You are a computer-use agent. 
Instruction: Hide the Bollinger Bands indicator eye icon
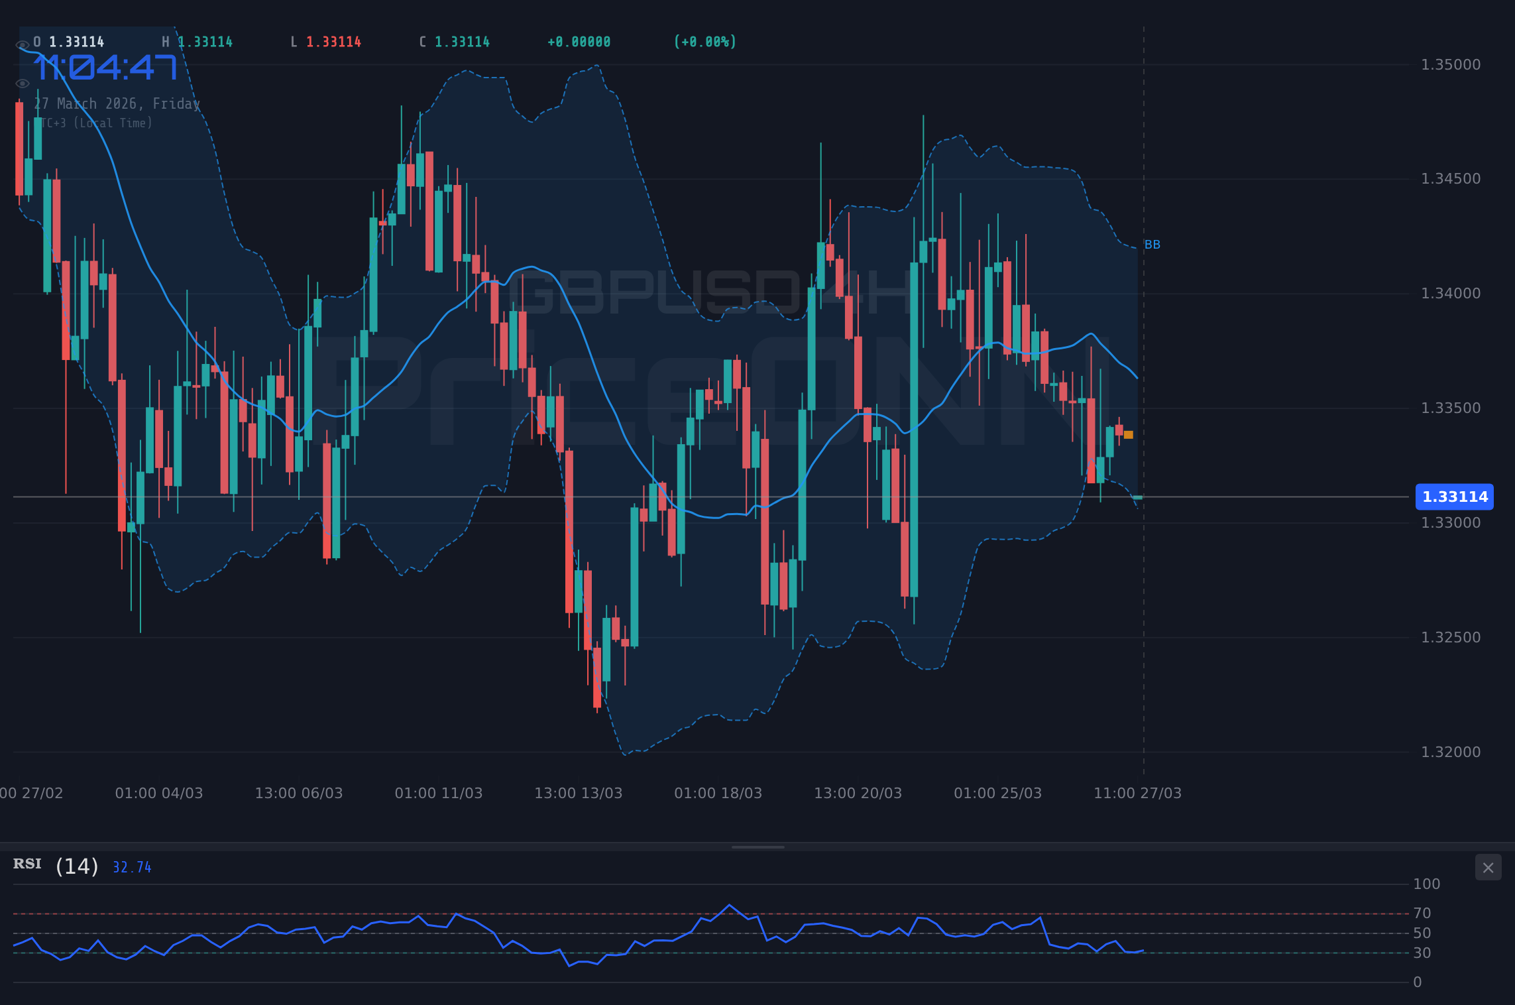click(x=22, y=83)
